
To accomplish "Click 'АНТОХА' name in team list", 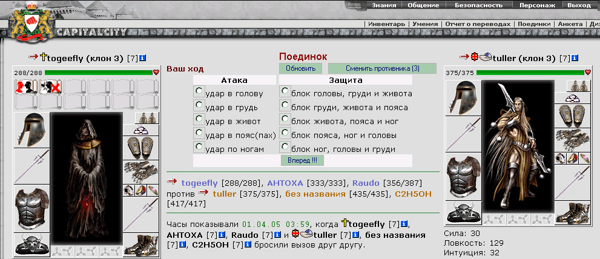I will [285, 183].
